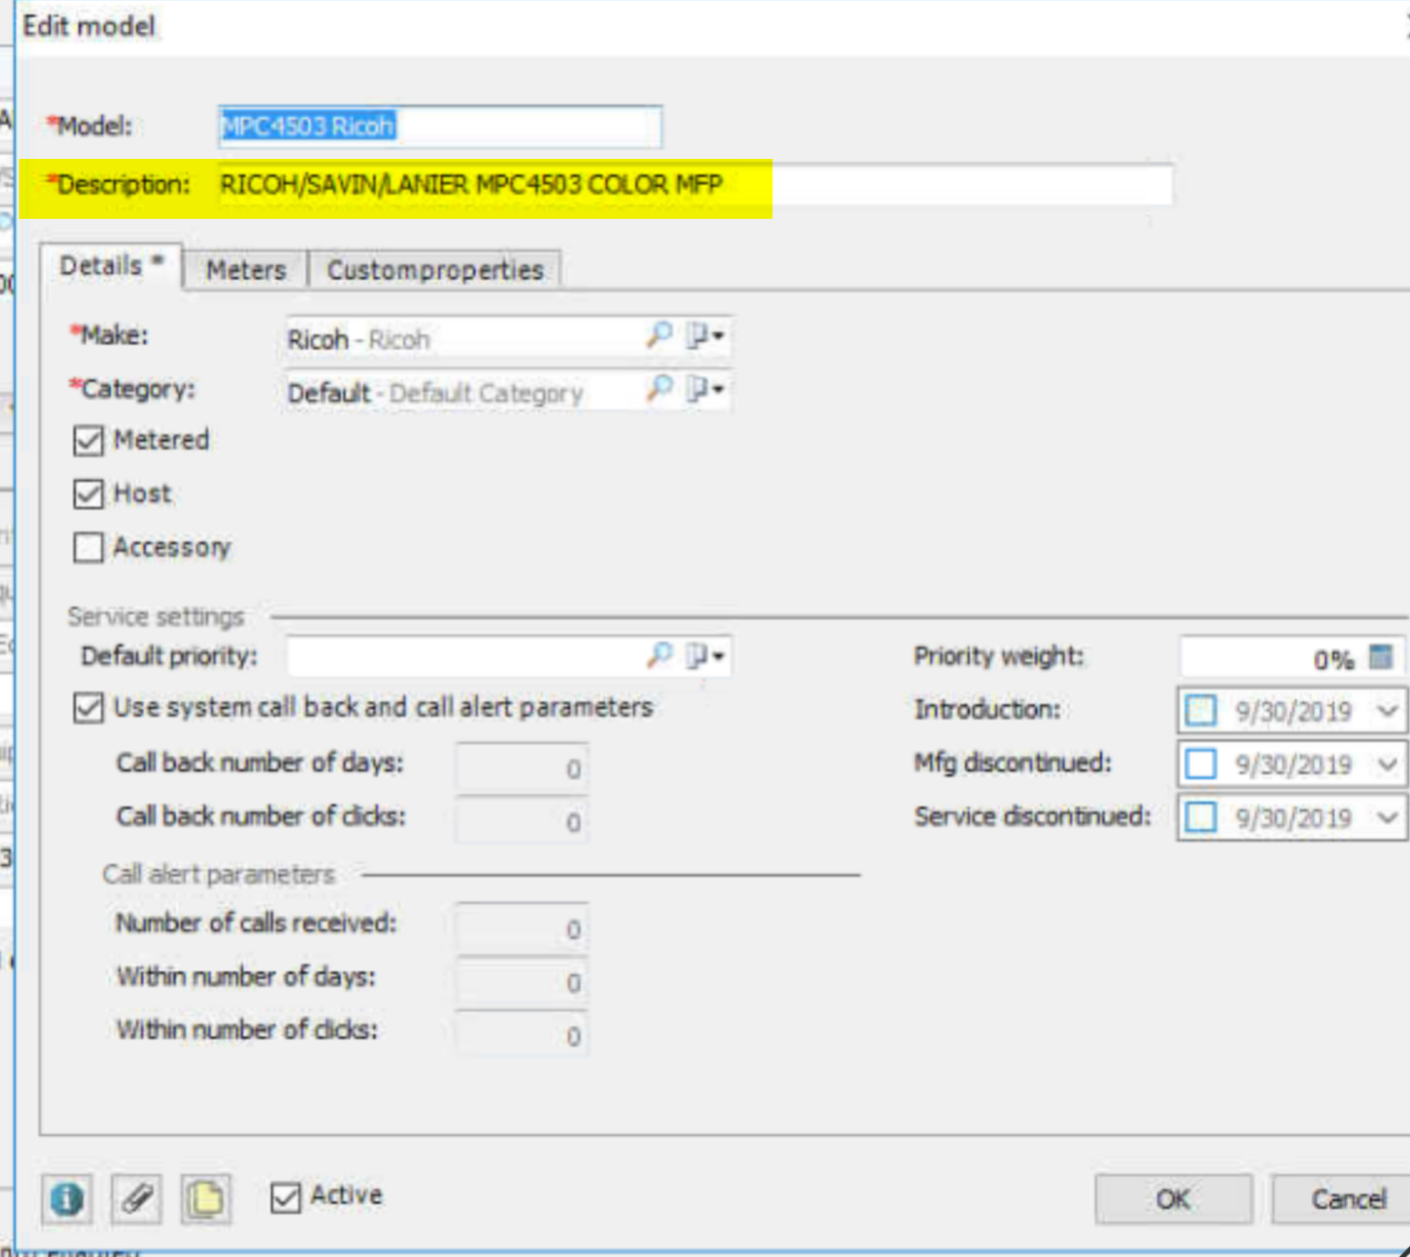Open the Category field options dropdown
Screen dimensions: 1410x1257
[x=705, y=390]
